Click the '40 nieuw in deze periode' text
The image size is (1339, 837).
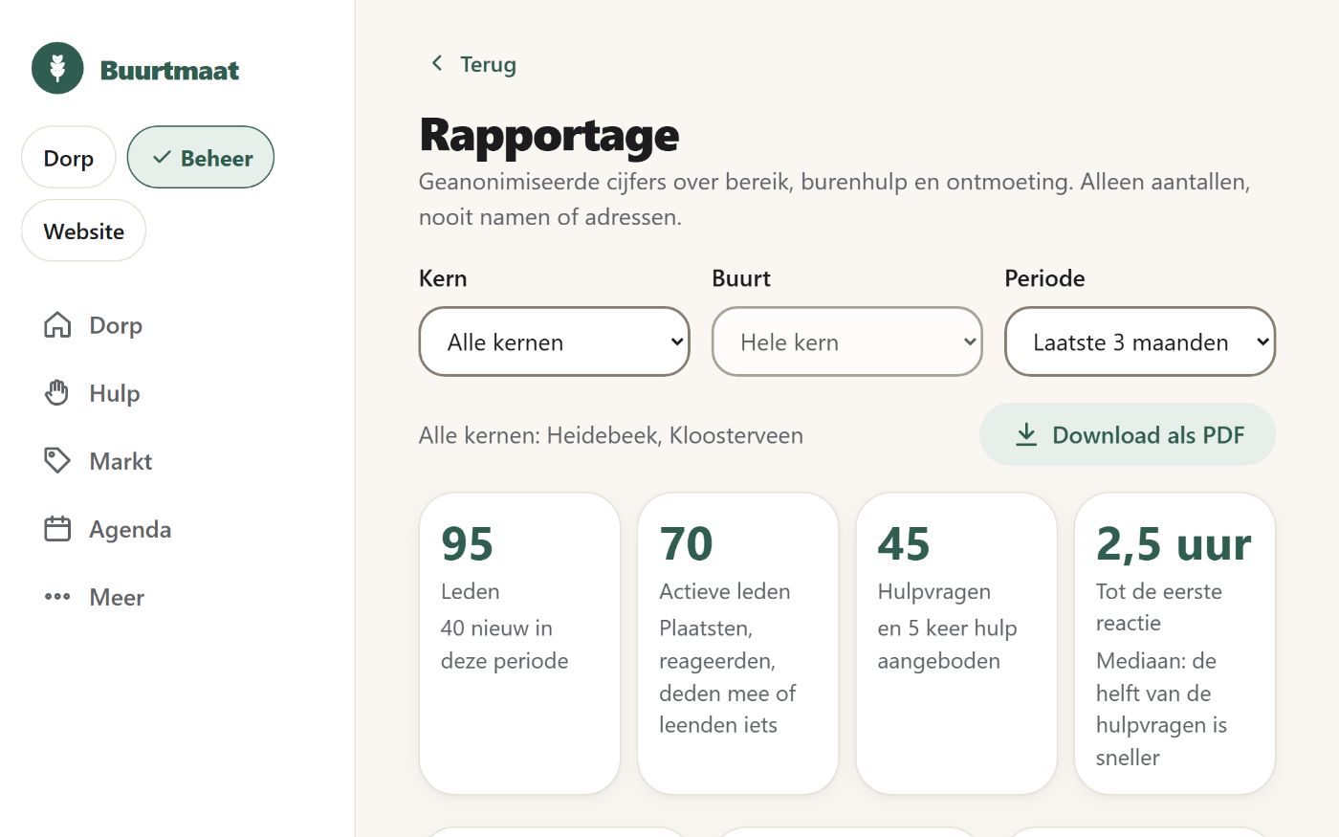[x=504, y=644]
